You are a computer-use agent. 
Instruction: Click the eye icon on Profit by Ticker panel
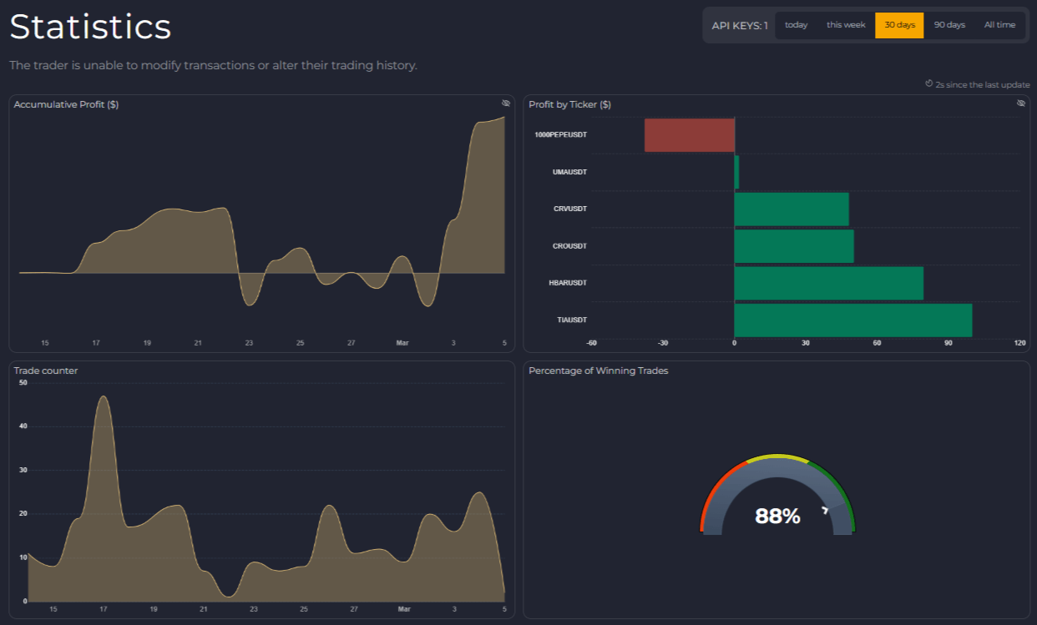(1019, 102)
